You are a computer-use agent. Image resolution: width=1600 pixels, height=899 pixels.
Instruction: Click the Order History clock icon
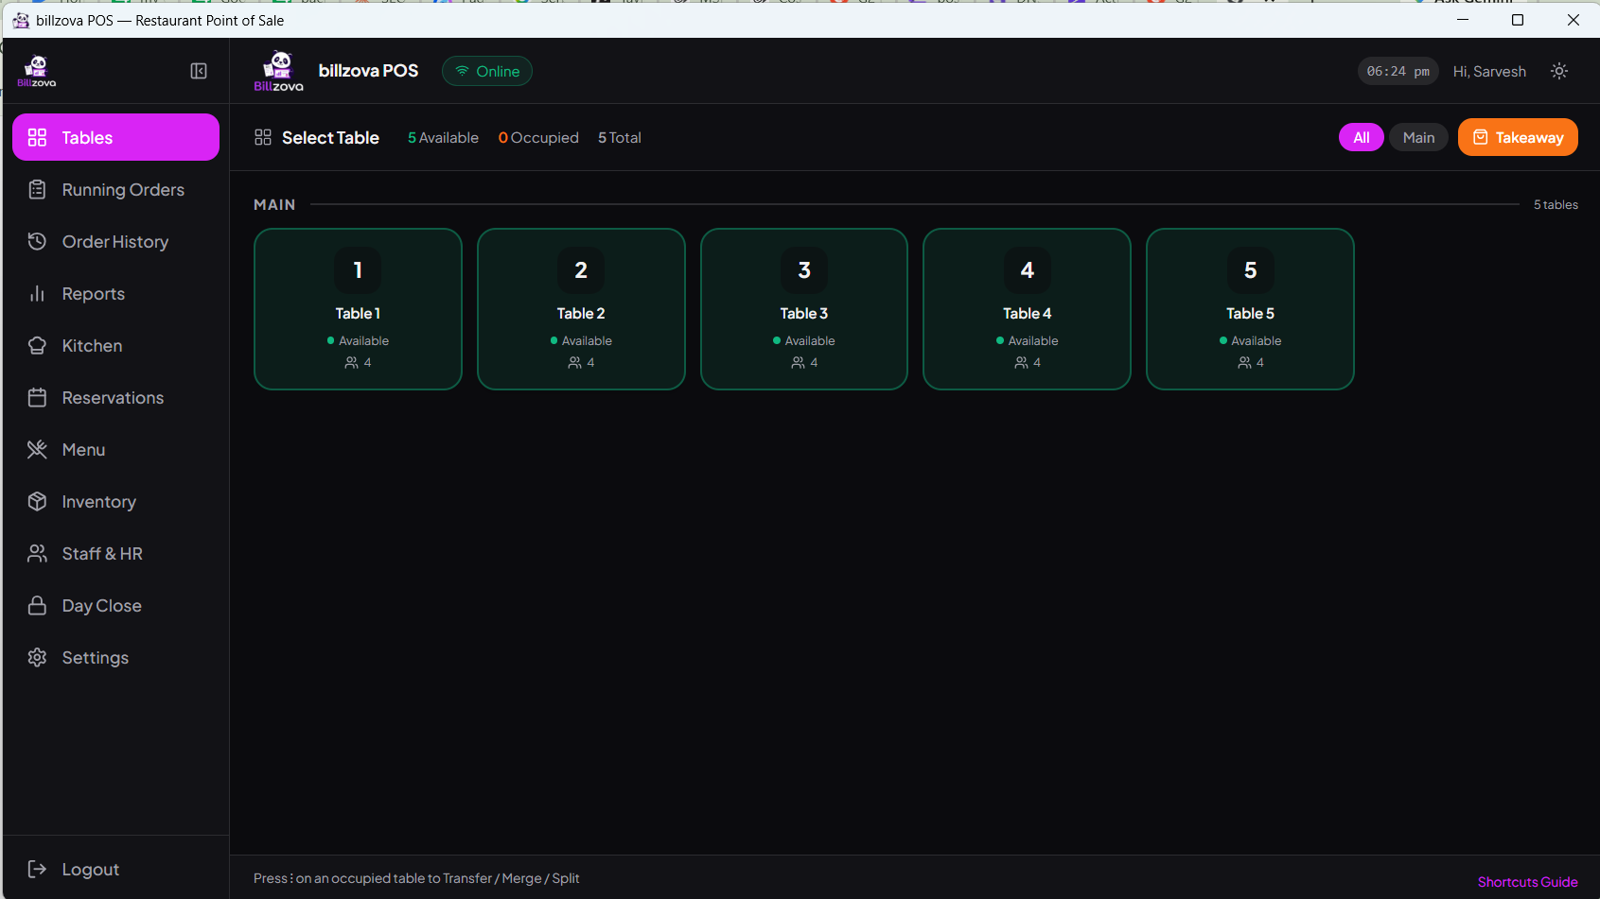pos(37,242)
